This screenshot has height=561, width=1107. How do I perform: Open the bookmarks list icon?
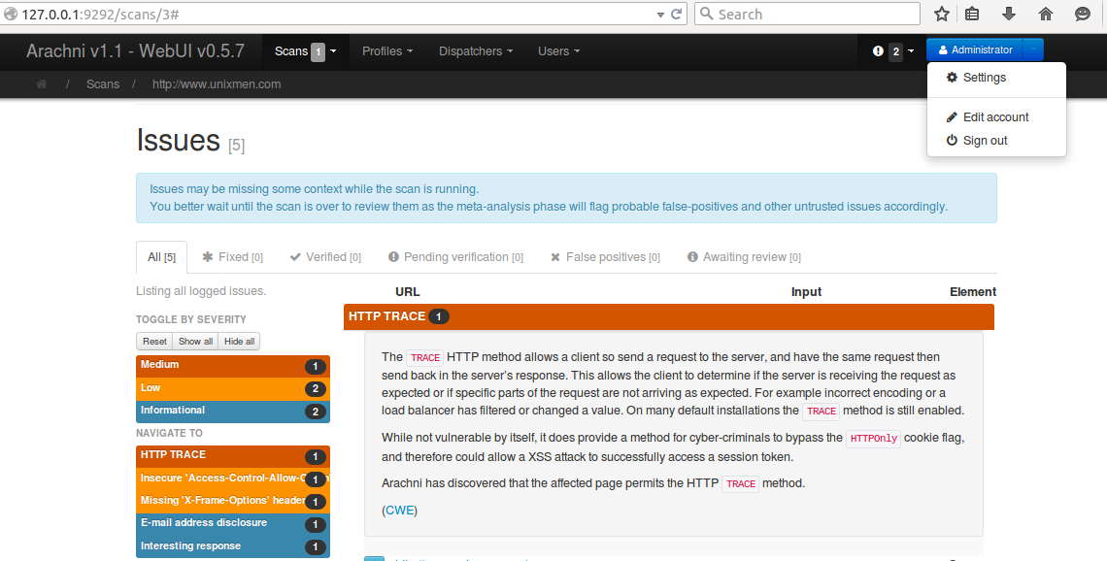pyautogui.click(x=972, y=14)
